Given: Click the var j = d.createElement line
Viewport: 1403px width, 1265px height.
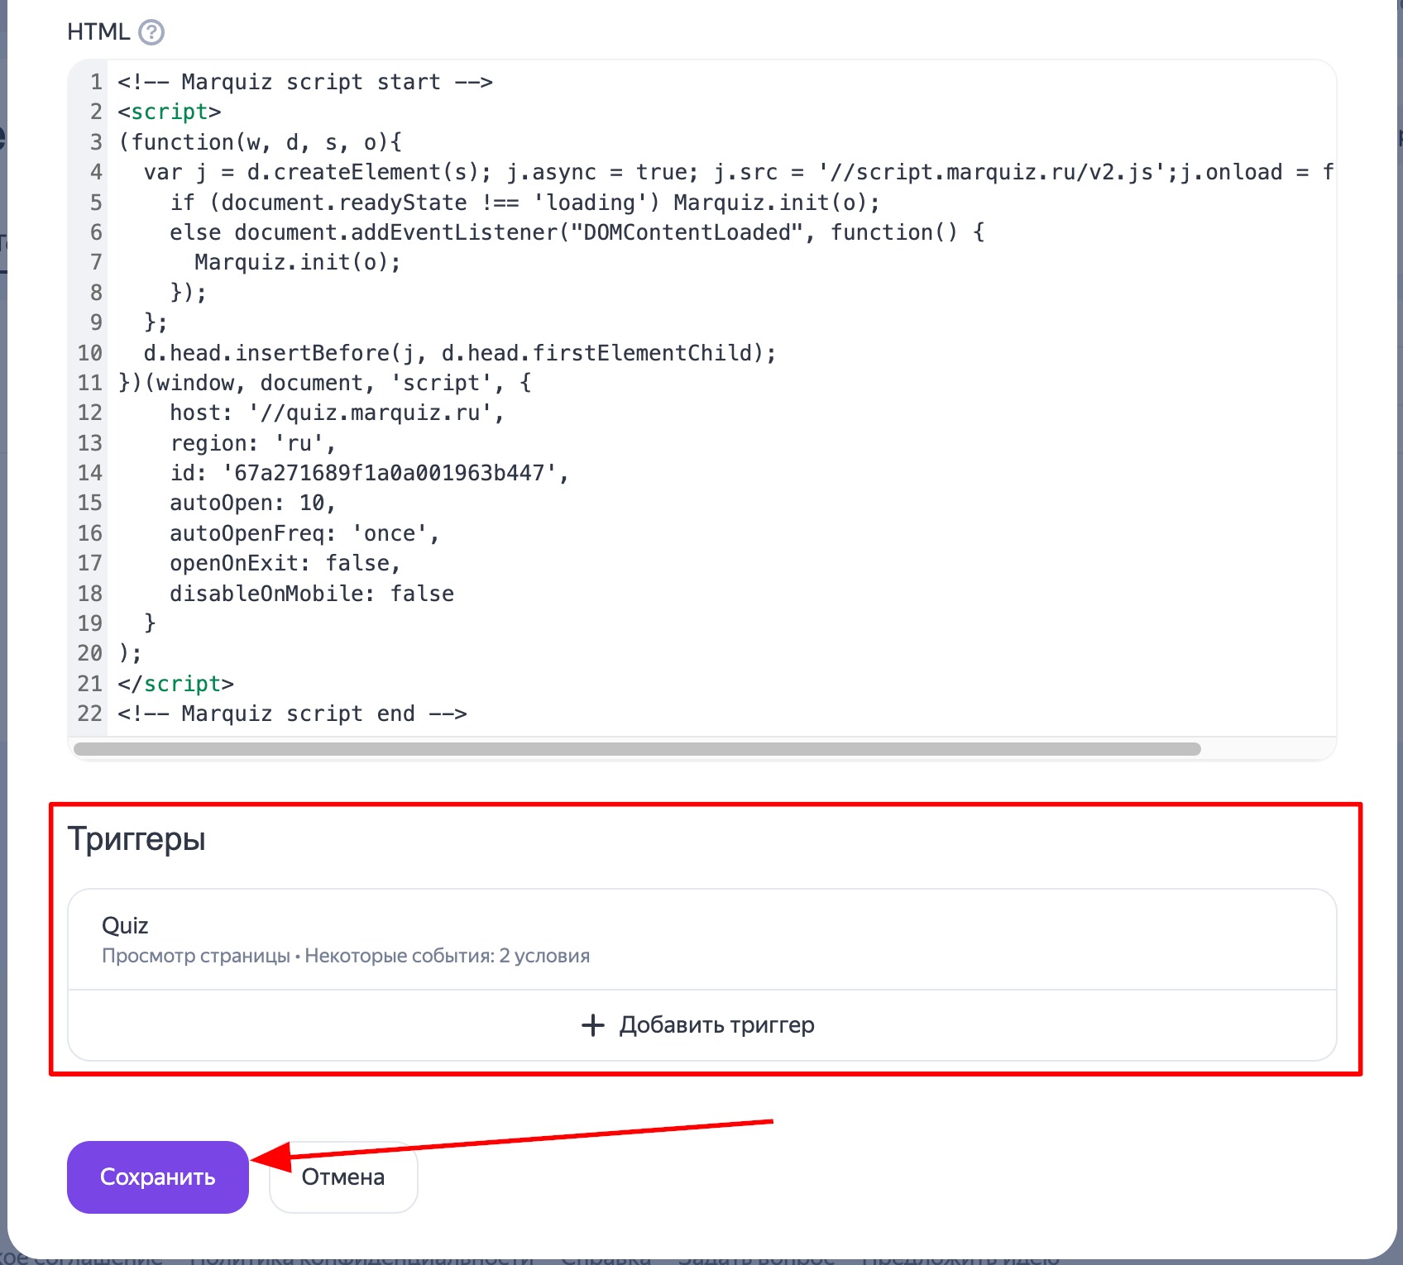Looking at the screenshot, I should coord(739,172).
